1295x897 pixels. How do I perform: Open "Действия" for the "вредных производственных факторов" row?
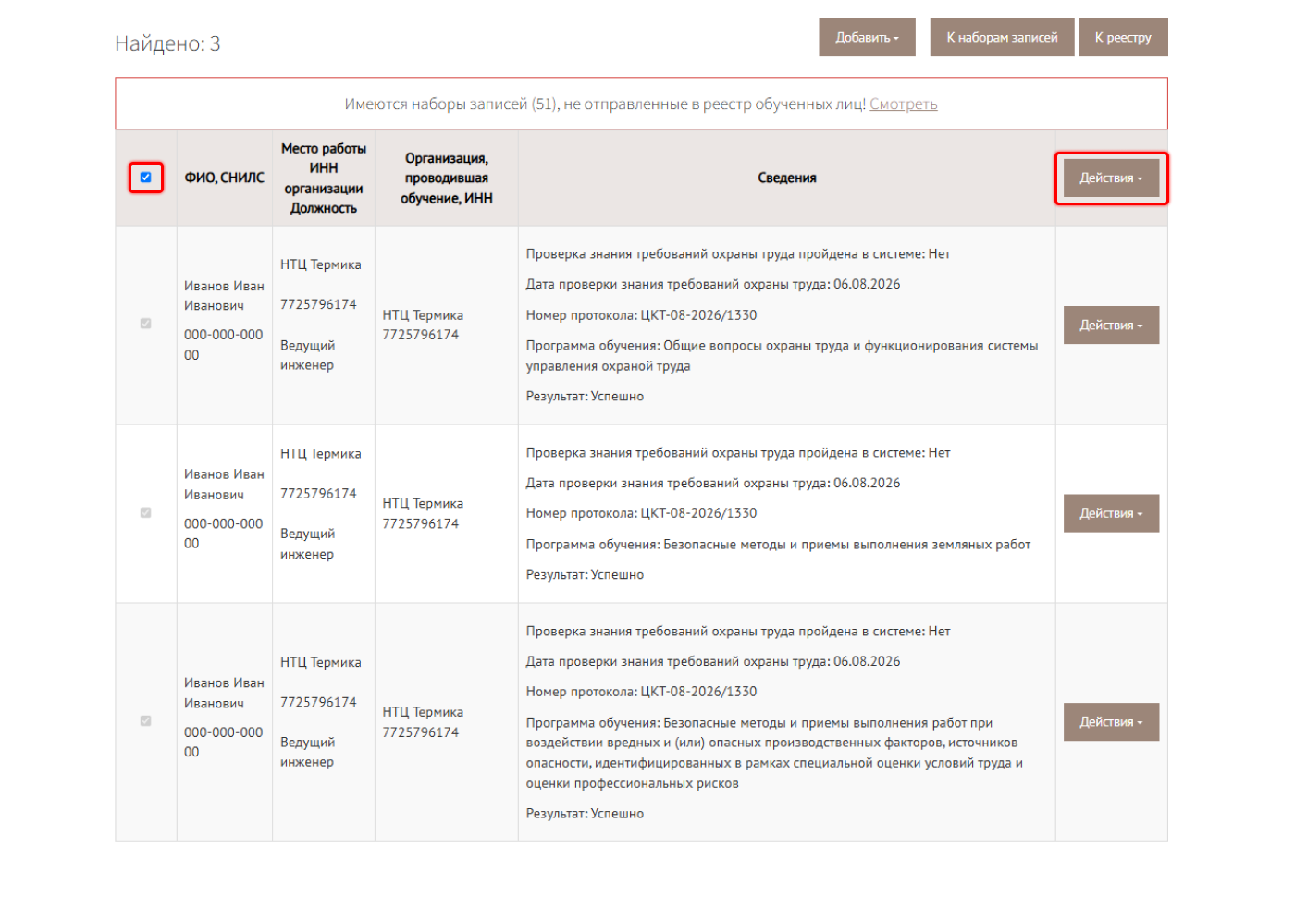tap(1111, 722)
